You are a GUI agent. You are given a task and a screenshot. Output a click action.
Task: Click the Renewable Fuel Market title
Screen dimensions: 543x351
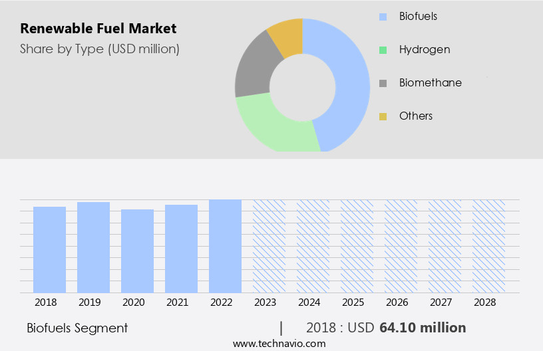tap(98, 29)
